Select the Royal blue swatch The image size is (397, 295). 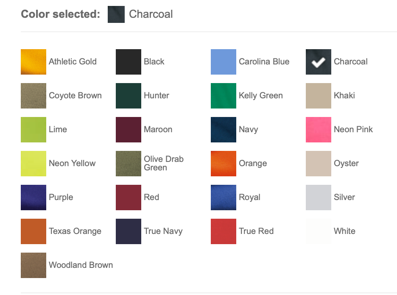[x=224, y=198]
